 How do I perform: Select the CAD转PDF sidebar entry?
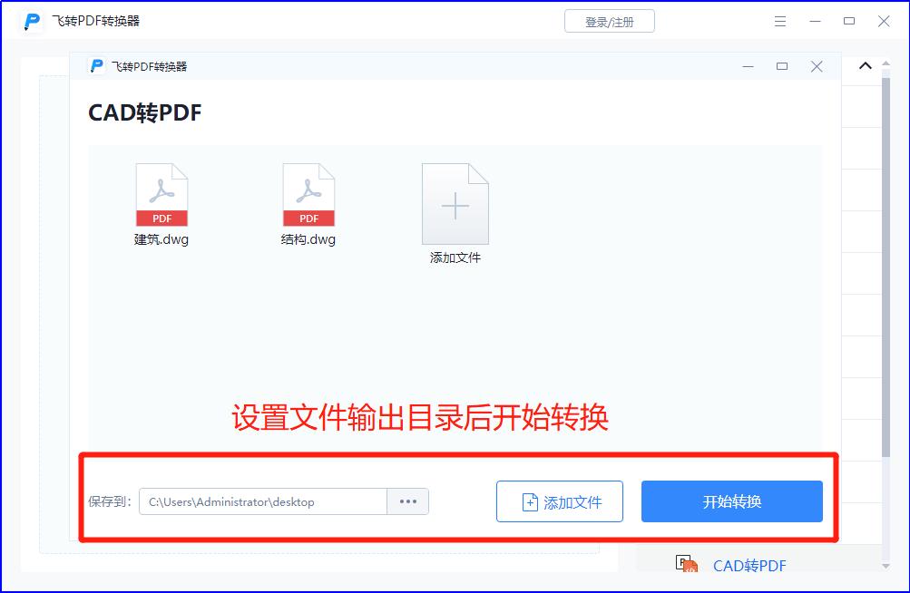tap(751, 564)
